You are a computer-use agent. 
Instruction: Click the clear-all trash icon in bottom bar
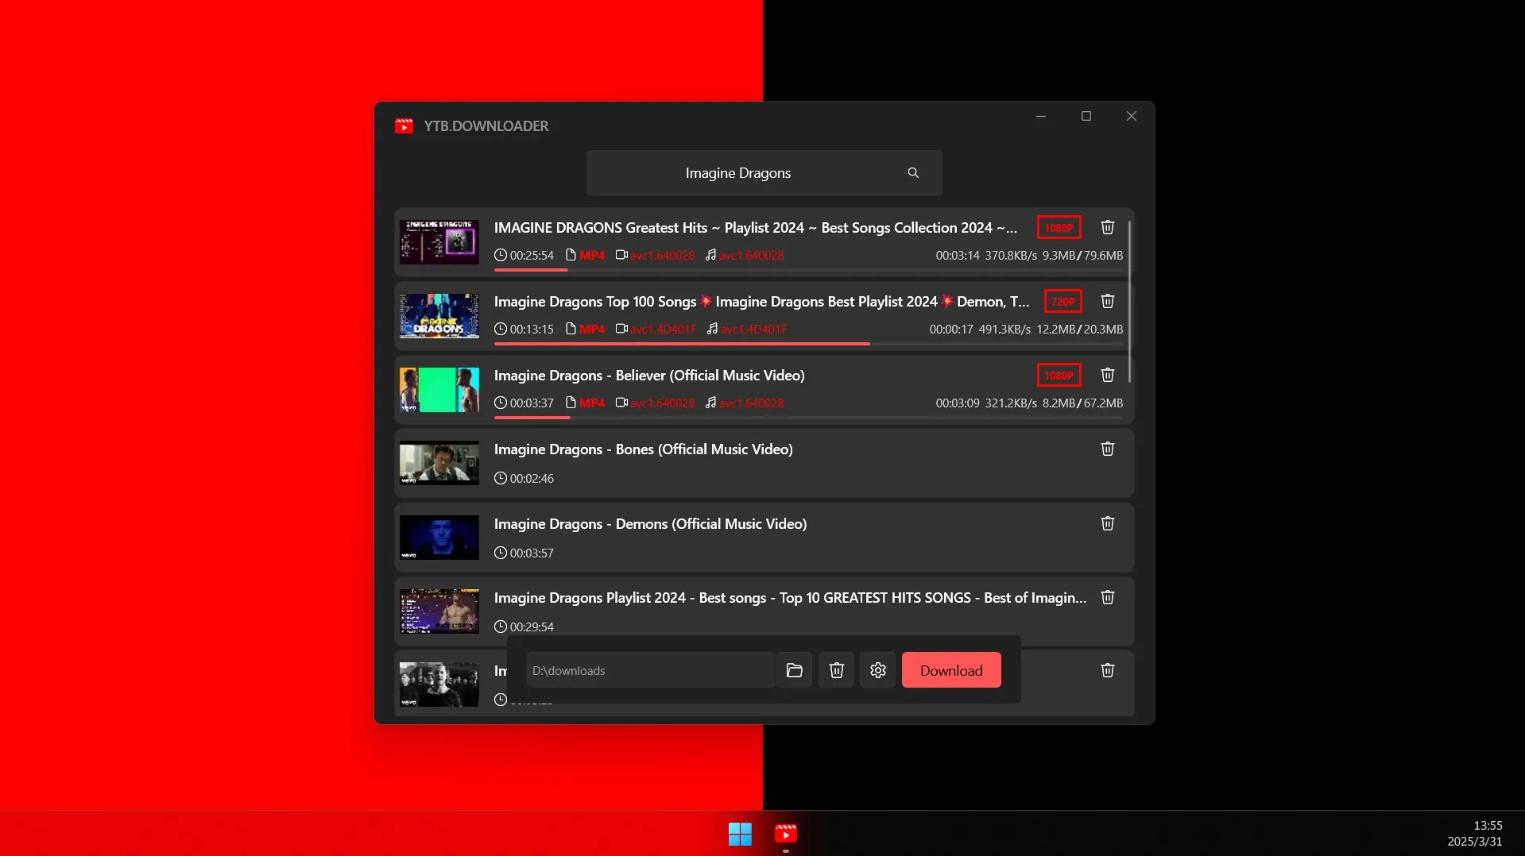click(x=836, y=670)
